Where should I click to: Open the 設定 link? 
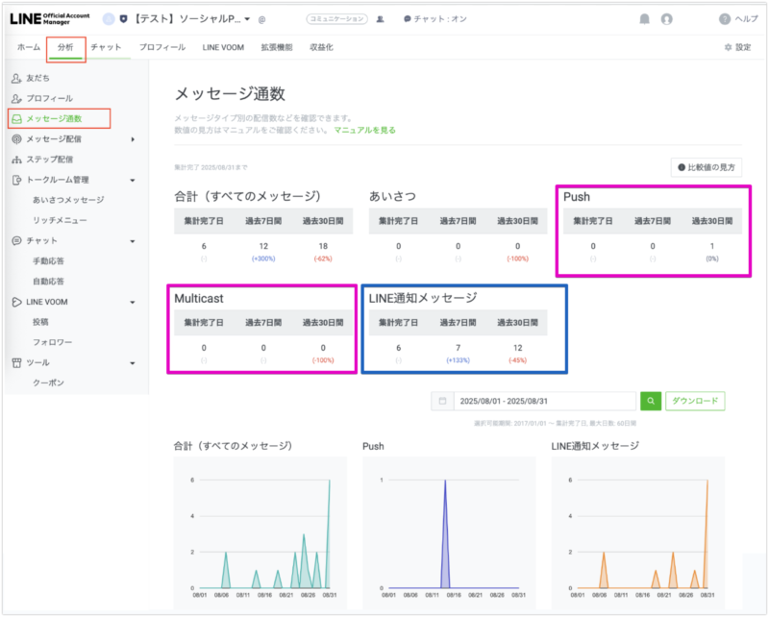pos(737,47)
